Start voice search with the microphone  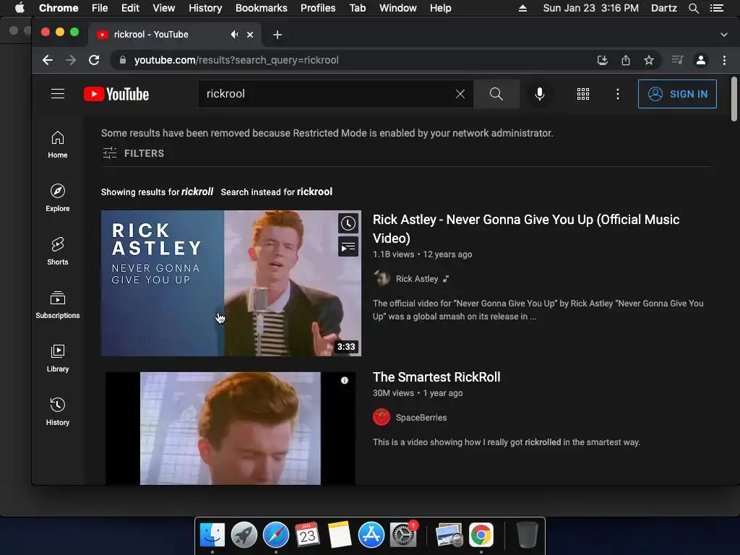pos(539,94)
